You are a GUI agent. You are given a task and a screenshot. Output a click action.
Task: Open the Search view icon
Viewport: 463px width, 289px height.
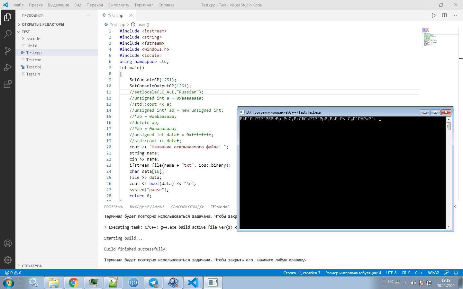click(8, 34)
